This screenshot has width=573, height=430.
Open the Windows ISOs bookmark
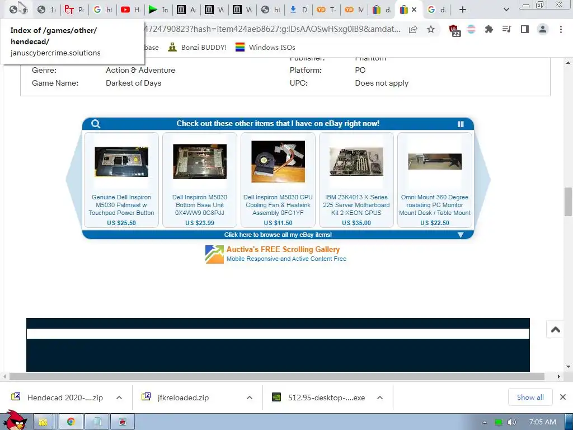(x=265, y=47)
